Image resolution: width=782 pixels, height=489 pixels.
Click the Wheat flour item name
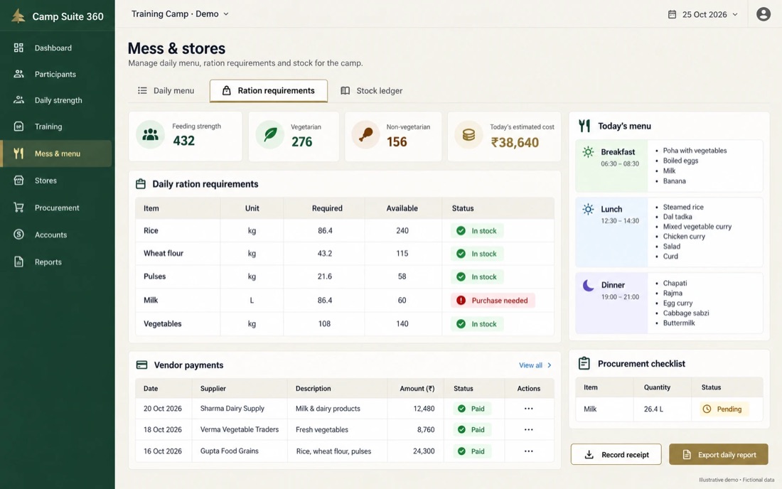[163, 253]
